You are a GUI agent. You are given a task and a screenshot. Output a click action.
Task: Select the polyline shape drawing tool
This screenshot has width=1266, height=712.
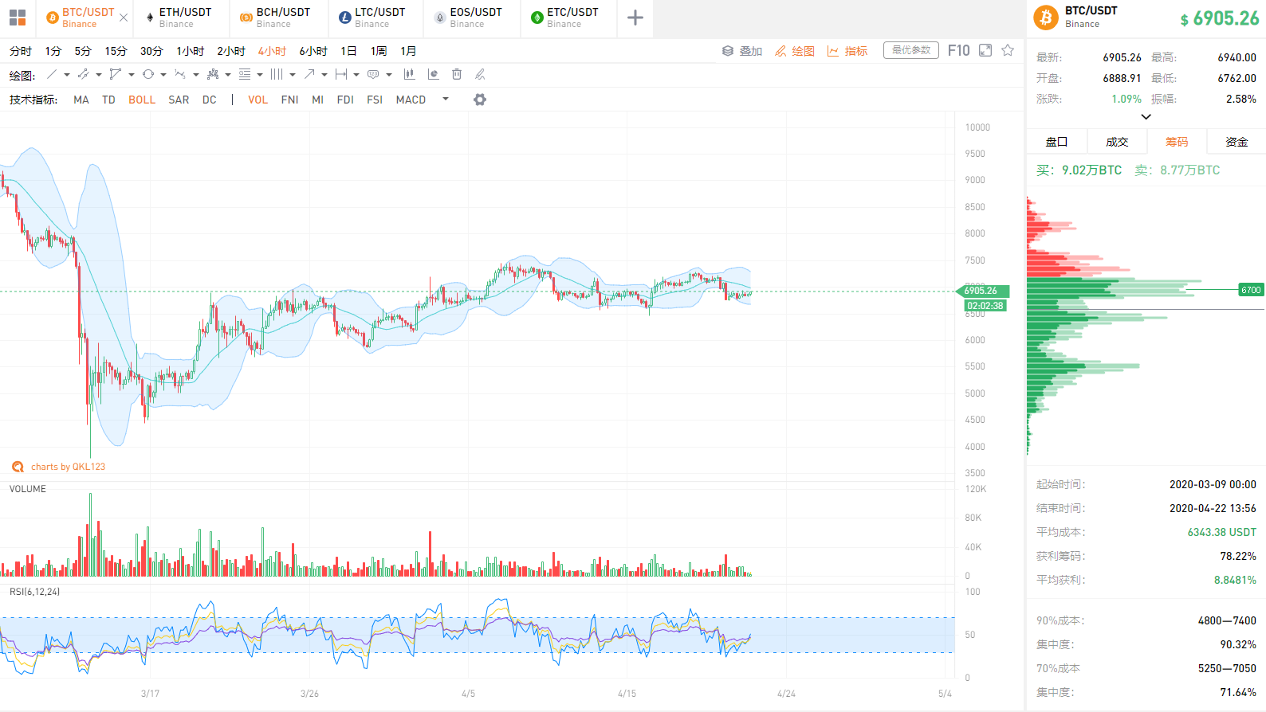pos(116,74)
